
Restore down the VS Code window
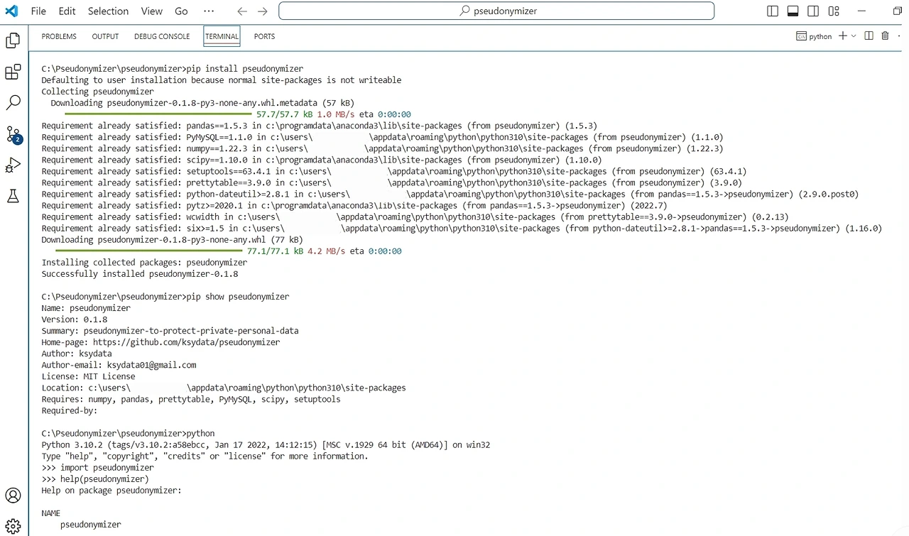tap(898, 11)
